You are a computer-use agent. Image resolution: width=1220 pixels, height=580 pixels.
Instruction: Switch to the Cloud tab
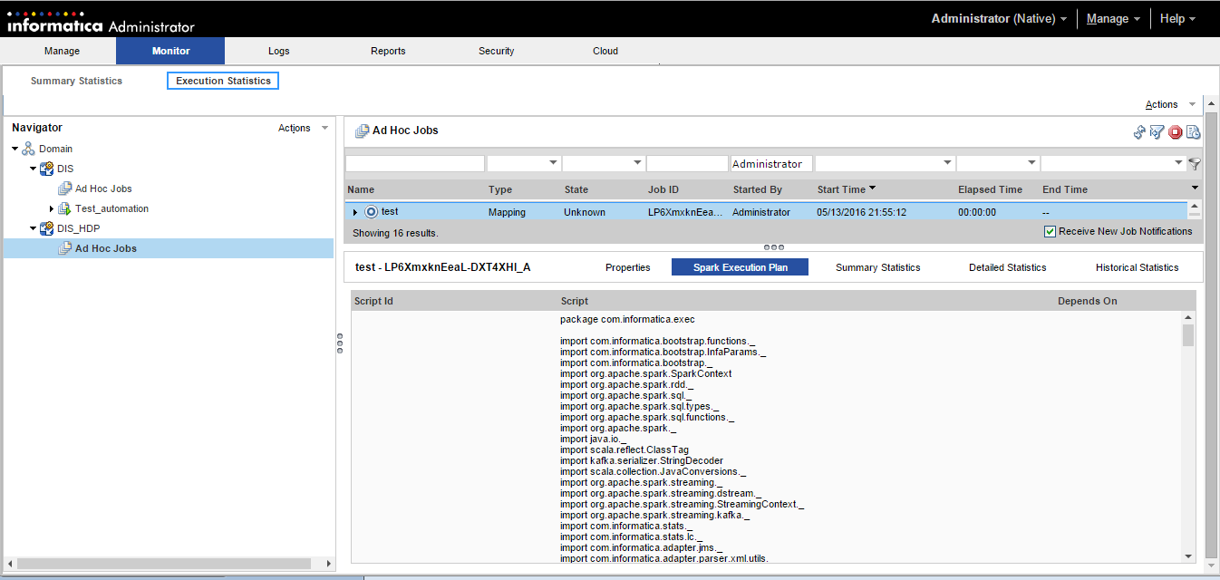tap(605, 51)
